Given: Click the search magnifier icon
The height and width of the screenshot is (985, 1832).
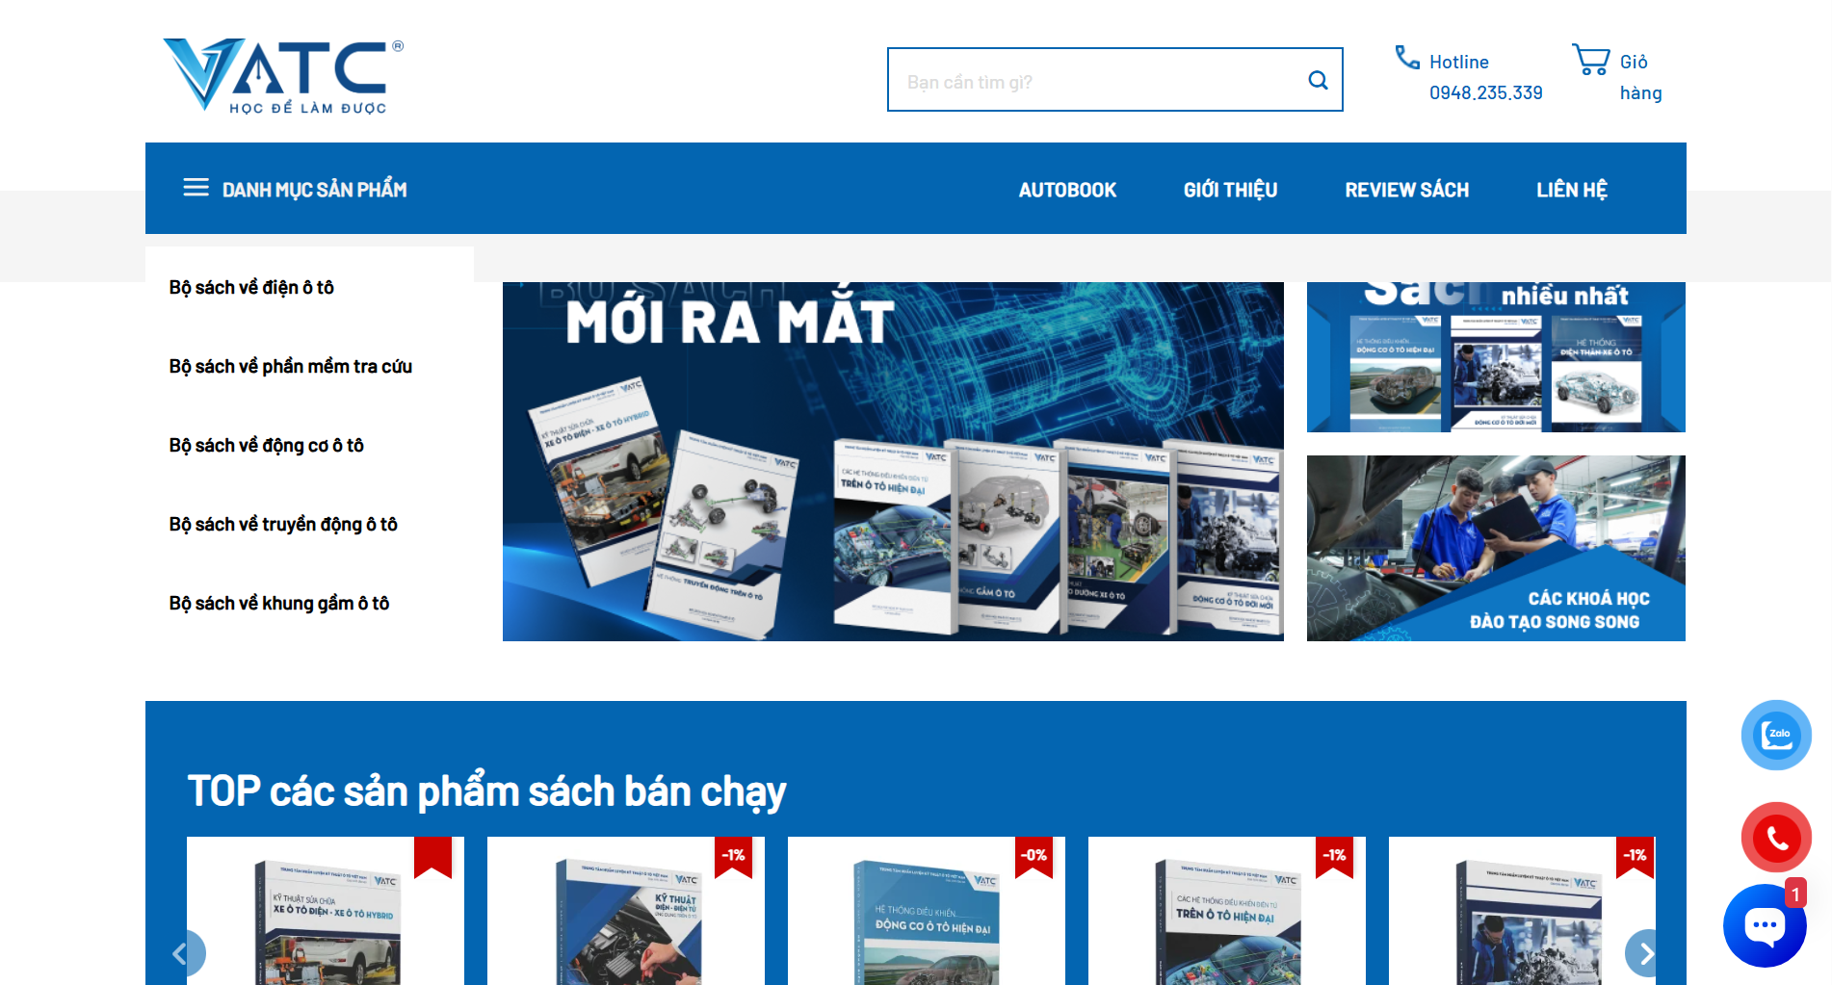Looking at the screenshot, I should [1318, 81].
